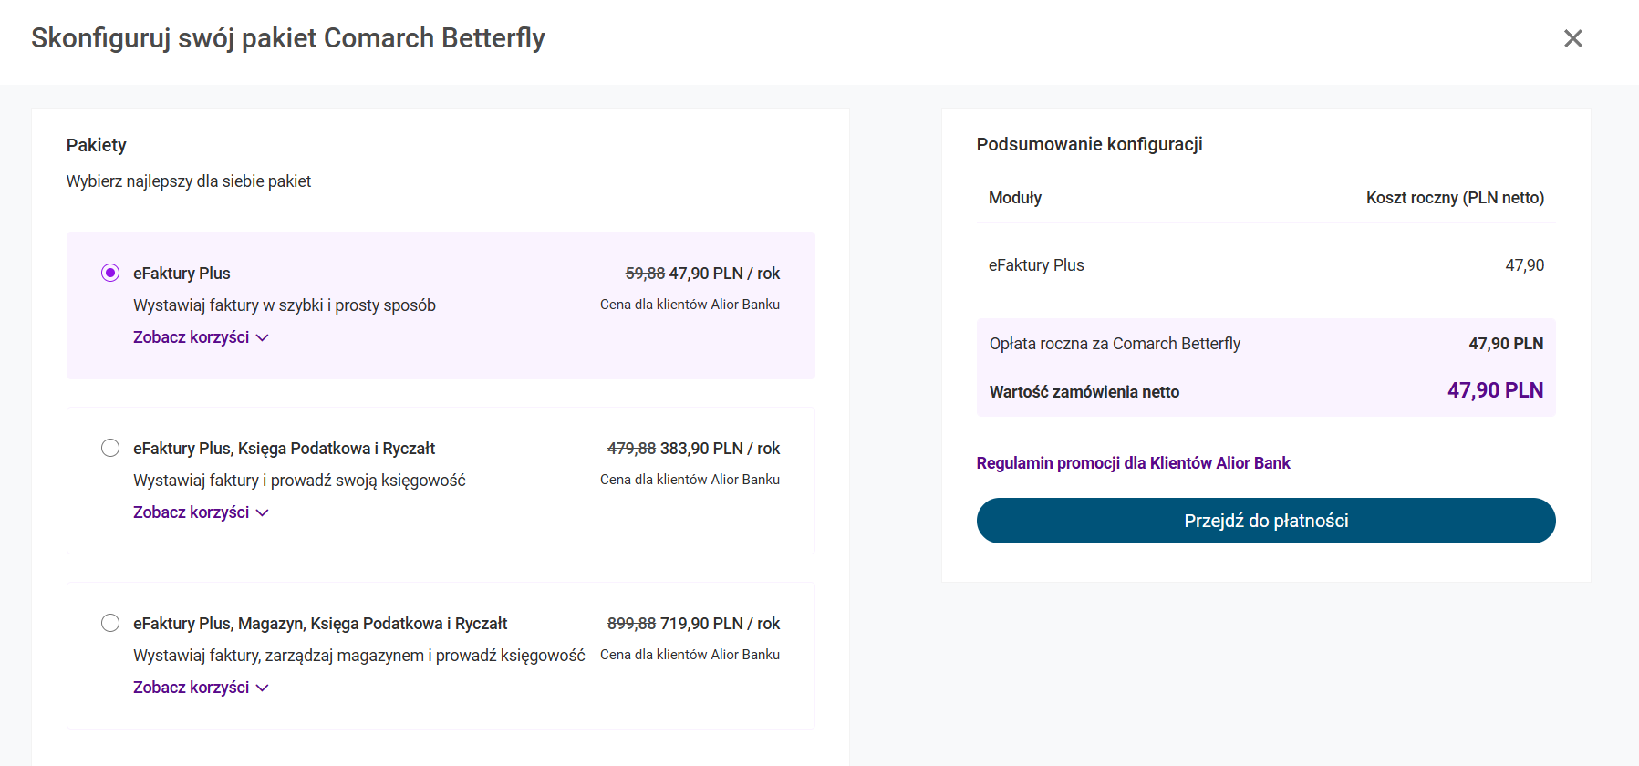The image size is (1639, 766).
Task: Select eFaktury Plus, Księga Podatkowa i Ryczałt radio
Action: coord(110,448)
